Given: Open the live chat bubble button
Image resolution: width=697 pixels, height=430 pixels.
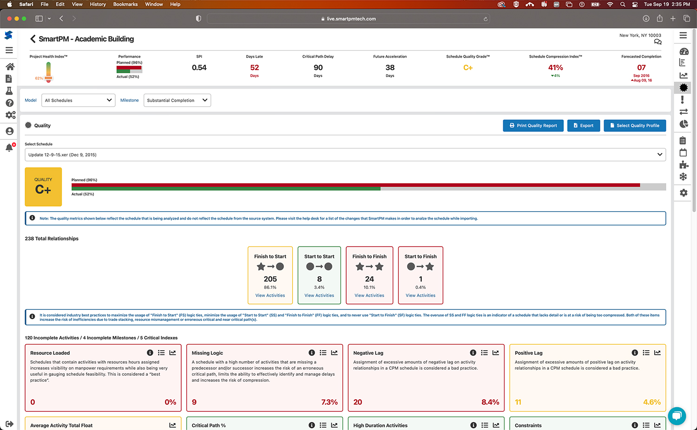Looking at the screenshot, I should click(x=677, y=416).
